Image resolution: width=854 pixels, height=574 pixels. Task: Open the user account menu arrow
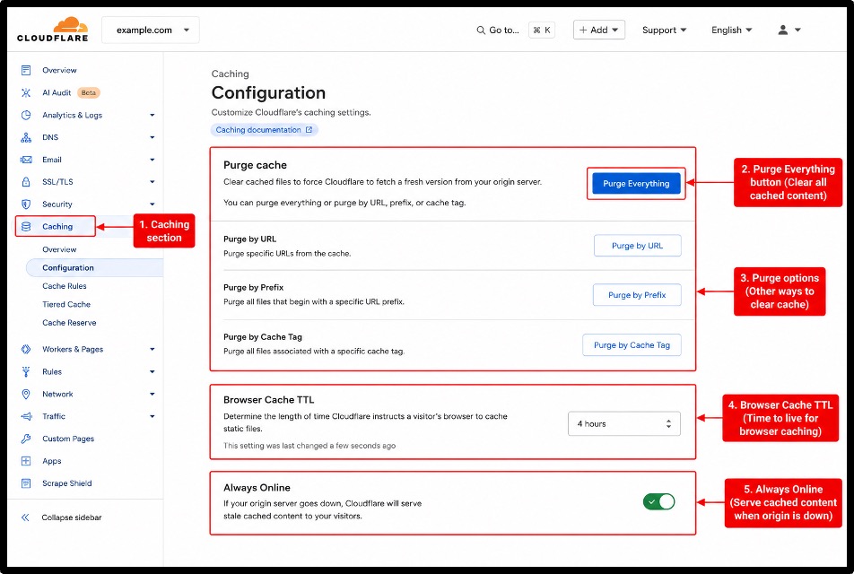click(x=797, y=30)
